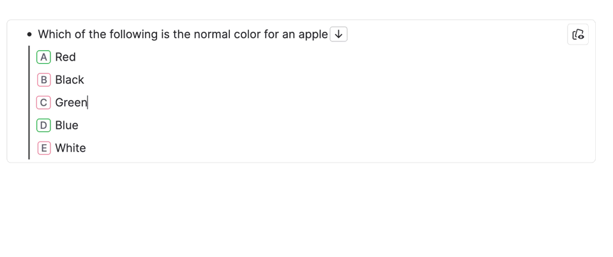Click the word "apple" in the question
The image size is (613, 257).
point(313,34)
